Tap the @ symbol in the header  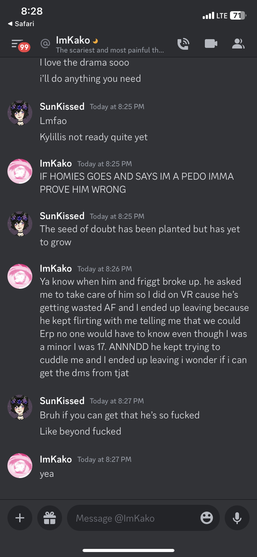(x=45, y=44)
